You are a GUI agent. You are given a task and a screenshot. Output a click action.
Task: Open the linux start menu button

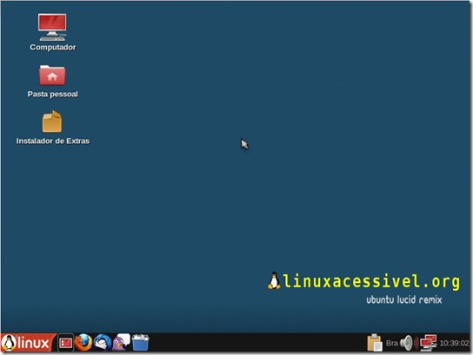click(x=28, y=343)
